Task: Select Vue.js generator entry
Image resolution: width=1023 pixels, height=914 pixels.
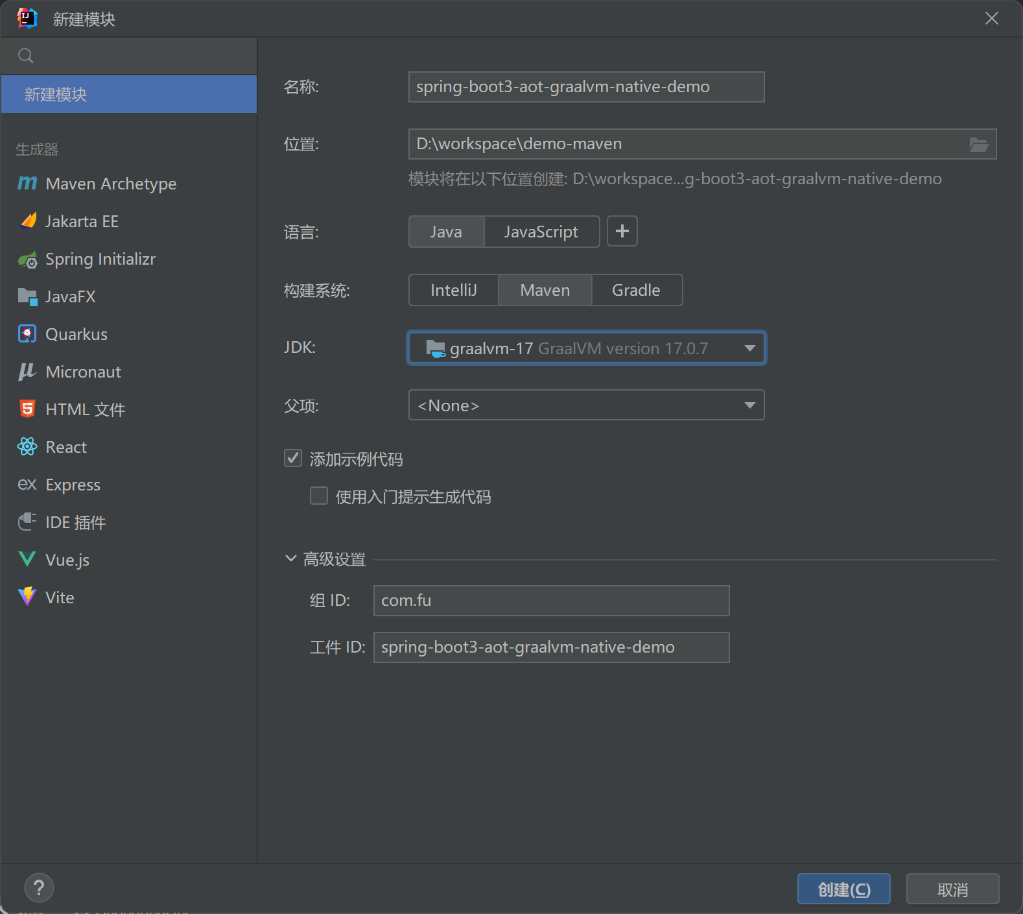Action: pyautogui.click(x=129, y=559)
